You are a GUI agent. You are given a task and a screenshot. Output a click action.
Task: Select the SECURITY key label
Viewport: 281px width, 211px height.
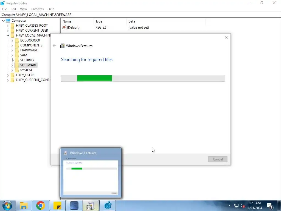(x=27, y=60)
